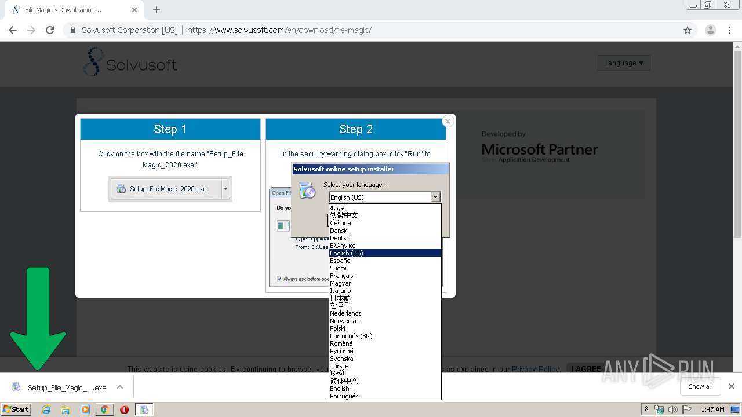
Task: Open the media player taskbar icon
Action: [85, 409]
